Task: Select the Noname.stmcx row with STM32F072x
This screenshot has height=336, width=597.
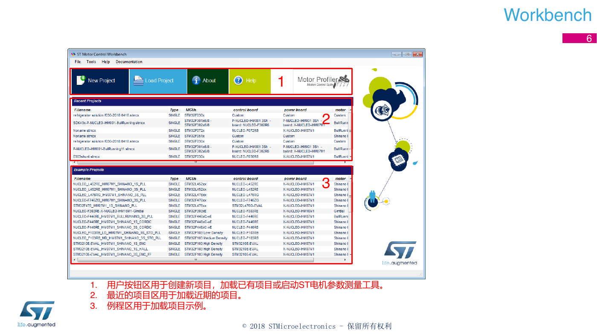Action: point(210,130)
